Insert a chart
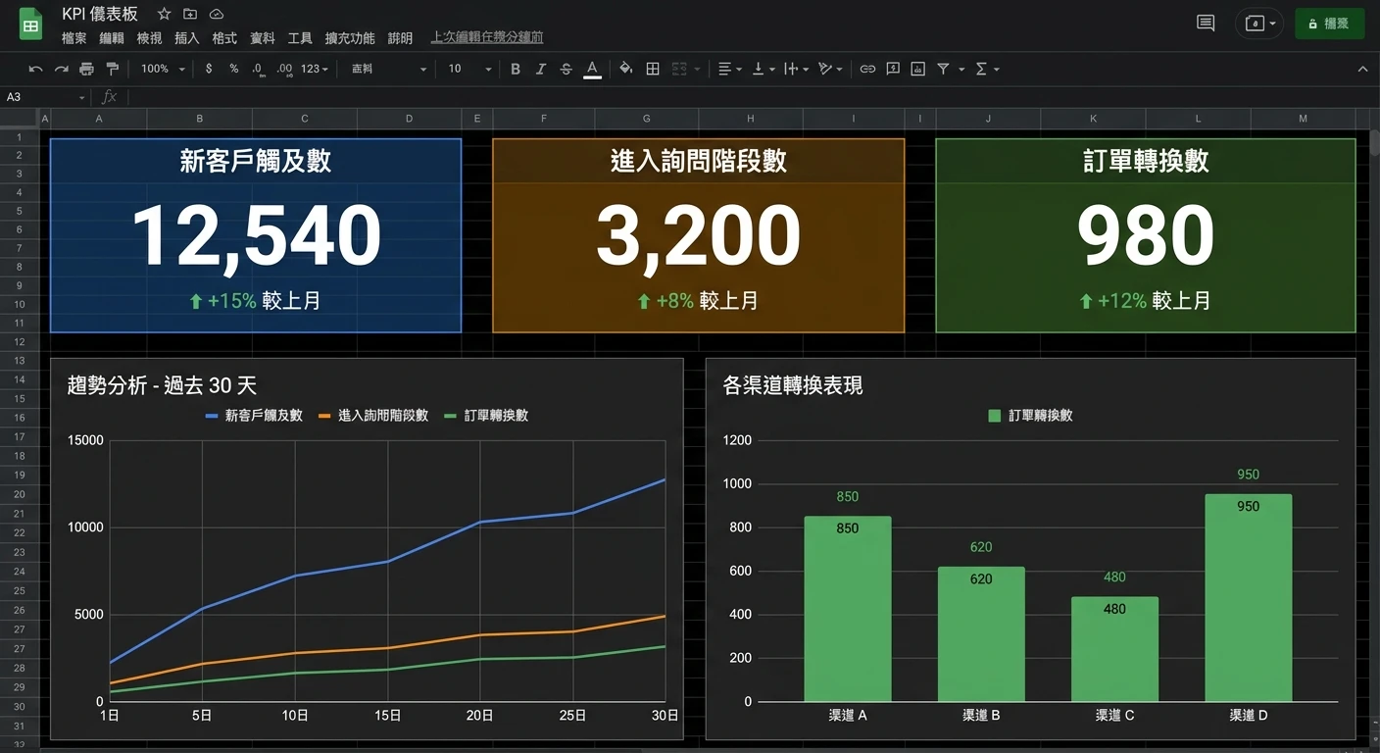The width and height of the screenshot is (1380, 753). [x=917, y=69]
